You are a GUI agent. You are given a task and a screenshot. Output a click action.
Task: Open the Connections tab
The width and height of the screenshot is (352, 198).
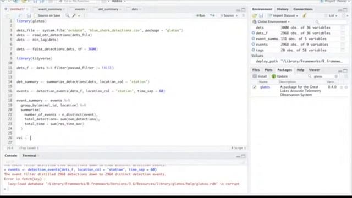[303, 9]
